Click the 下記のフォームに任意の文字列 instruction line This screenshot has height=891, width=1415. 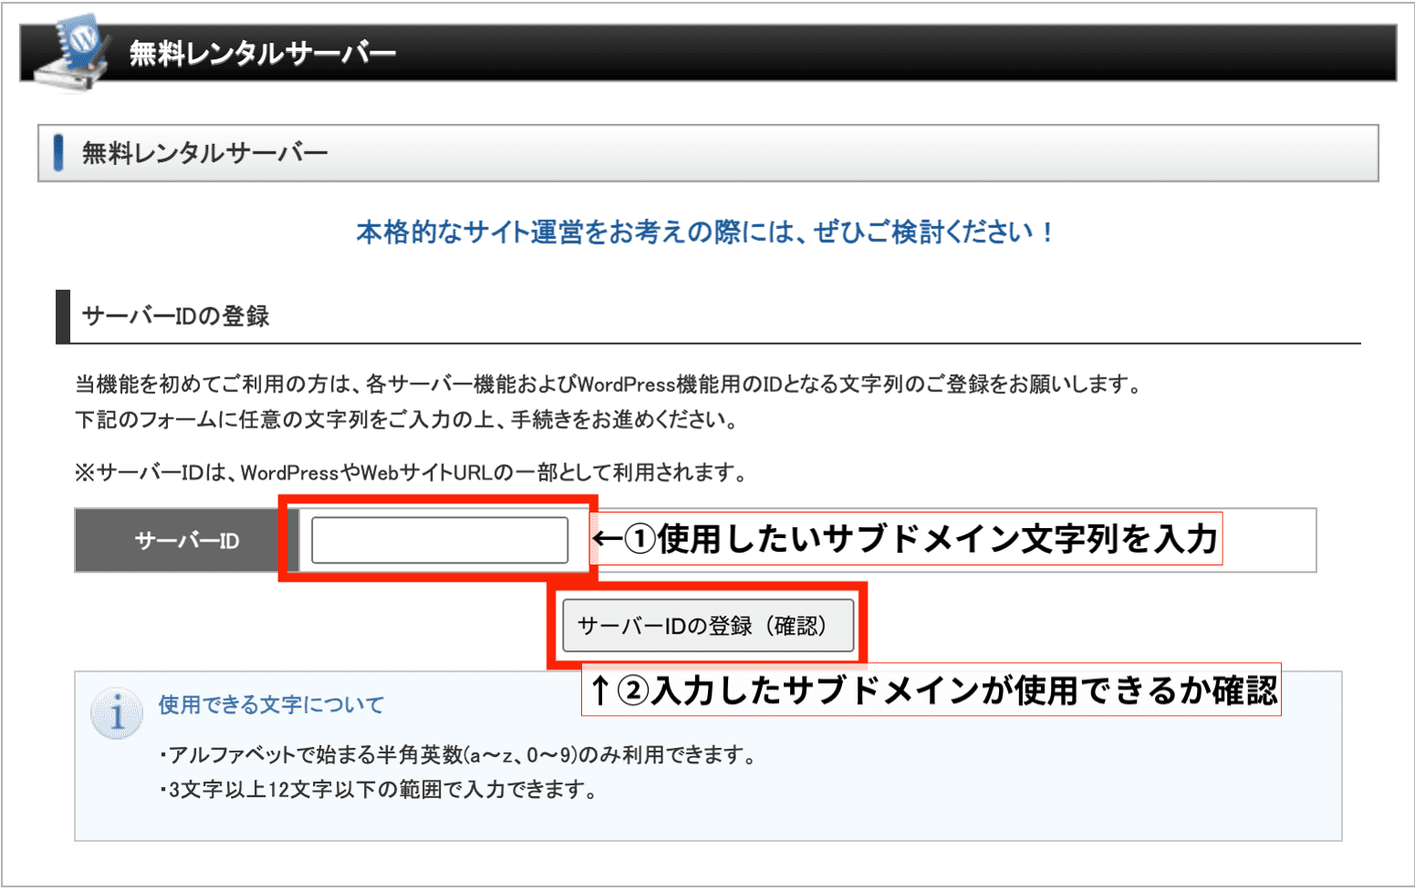click(x=407, y=420)
